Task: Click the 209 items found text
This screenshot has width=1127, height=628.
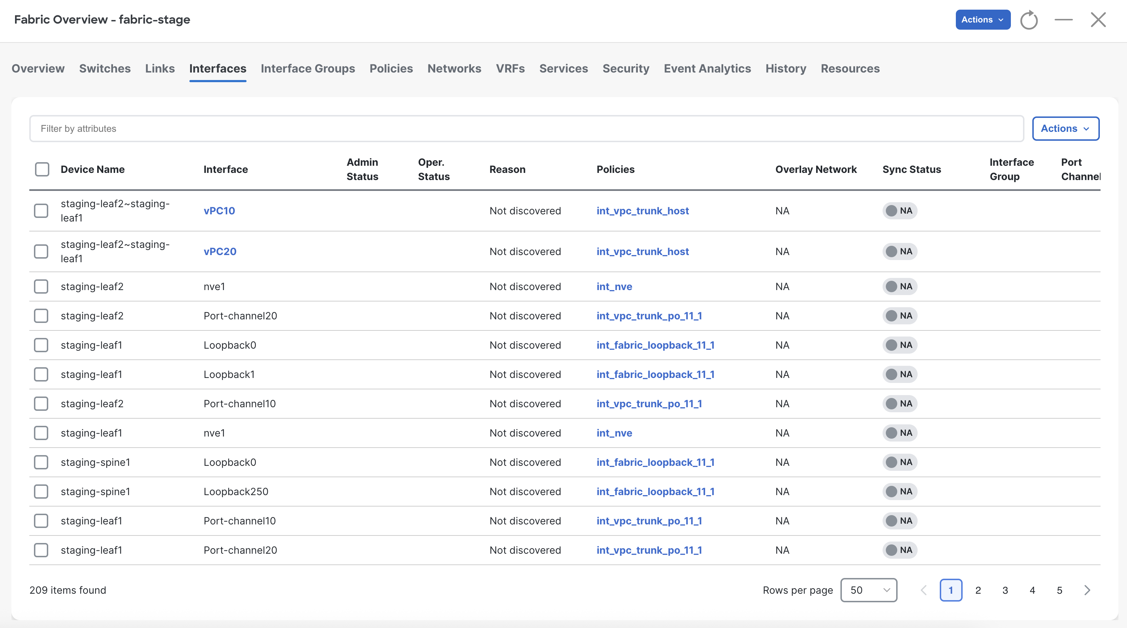Action: tap(68, 590)
